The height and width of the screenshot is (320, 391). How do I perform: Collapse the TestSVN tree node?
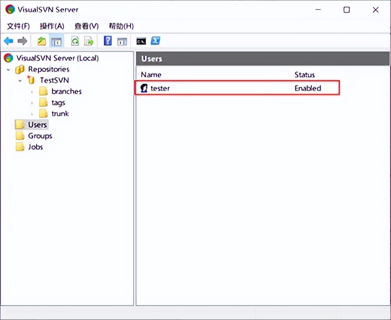point(20,80)
